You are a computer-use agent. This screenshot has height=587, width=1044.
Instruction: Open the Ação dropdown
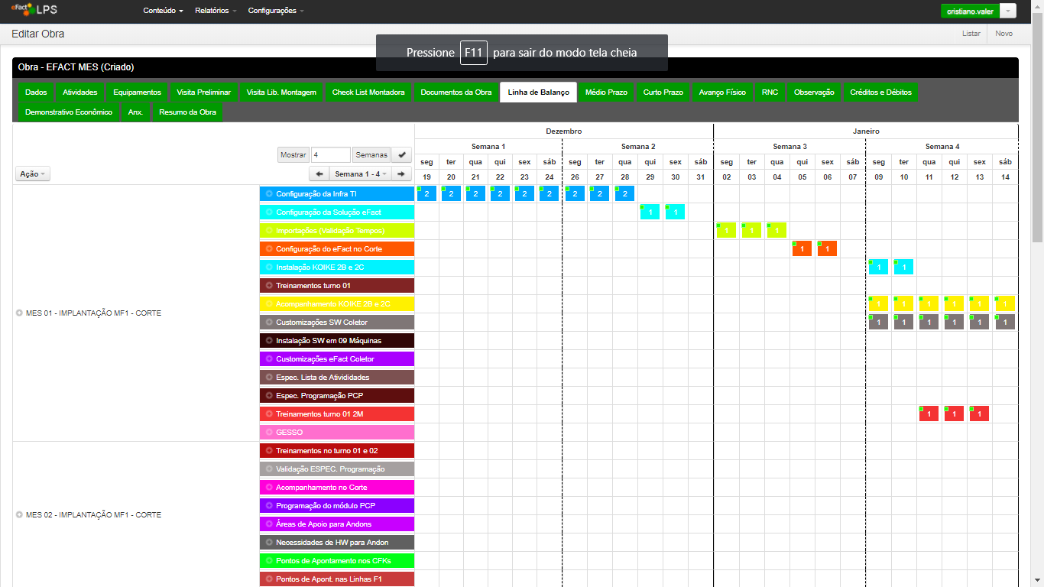[33, 174]
